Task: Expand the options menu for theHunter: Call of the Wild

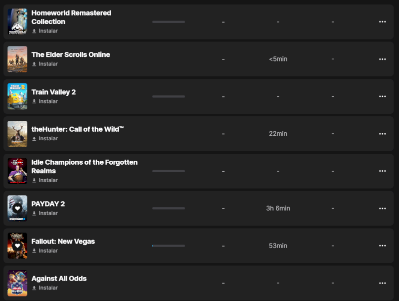Action: (x=383, y=134)
